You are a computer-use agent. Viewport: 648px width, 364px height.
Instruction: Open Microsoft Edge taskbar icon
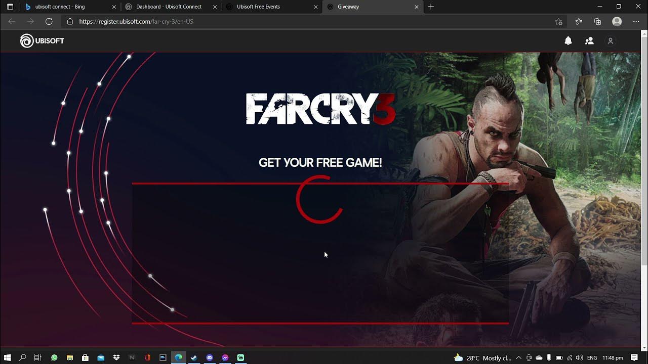pos(179,357)
